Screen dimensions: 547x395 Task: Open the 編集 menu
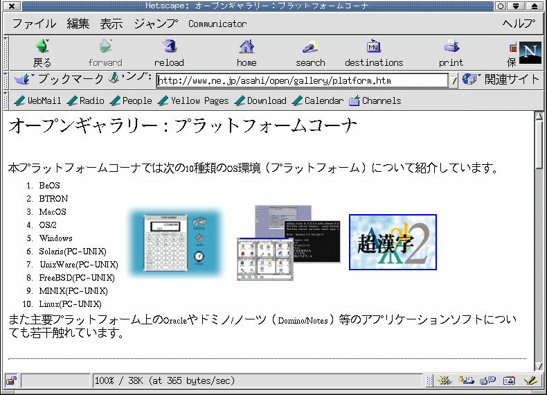click(x=78, y=24)
